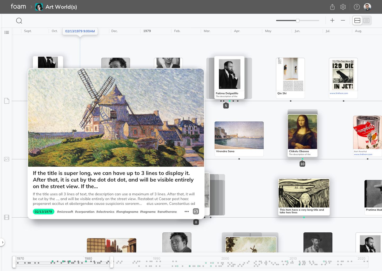Adjust the zoom level slider handle
Viewport: 382px width, 271px height.
[298, 20]
